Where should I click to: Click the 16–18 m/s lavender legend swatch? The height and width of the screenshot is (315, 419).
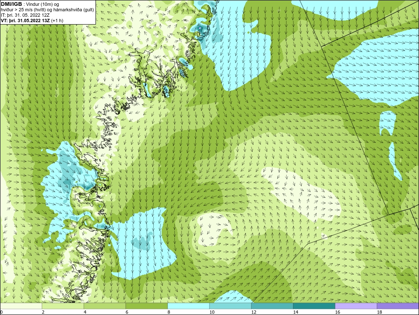(x=356, y=306)
